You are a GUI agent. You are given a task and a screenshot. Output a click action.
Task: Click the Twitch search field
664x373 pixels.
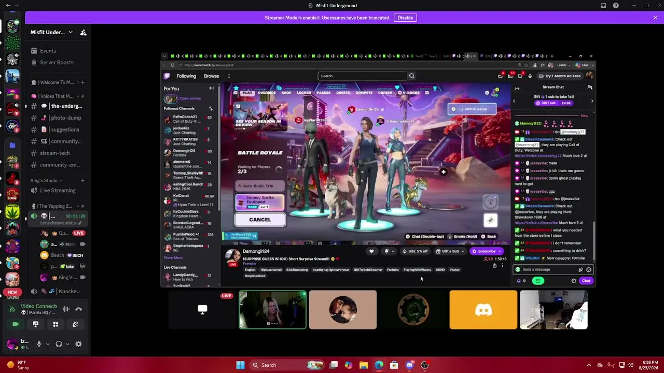click(x=362, y=76)
